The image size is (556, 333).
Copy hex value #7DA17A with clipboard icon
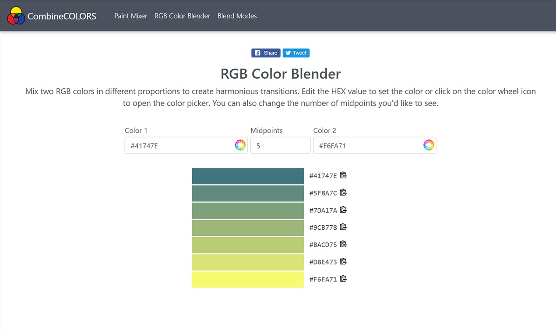(343, 210)
